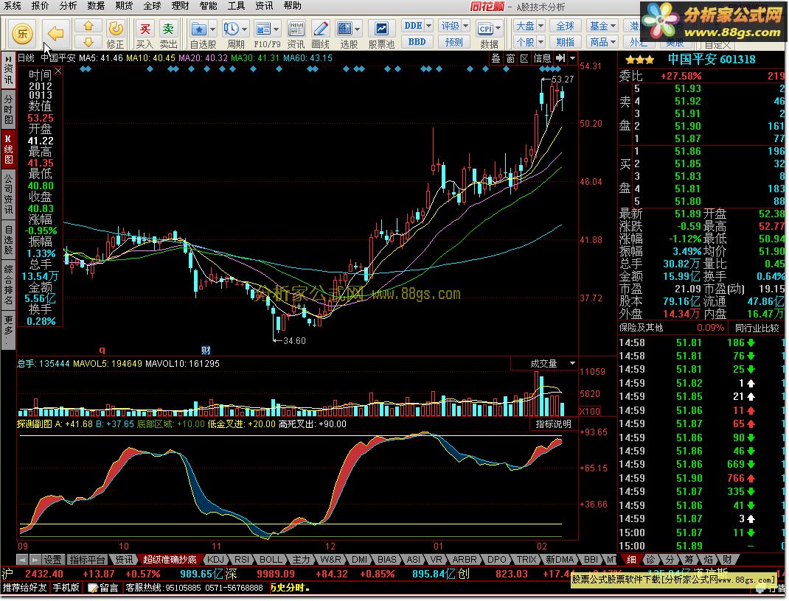Open the 报价 menu

click(x=41, y=6)
